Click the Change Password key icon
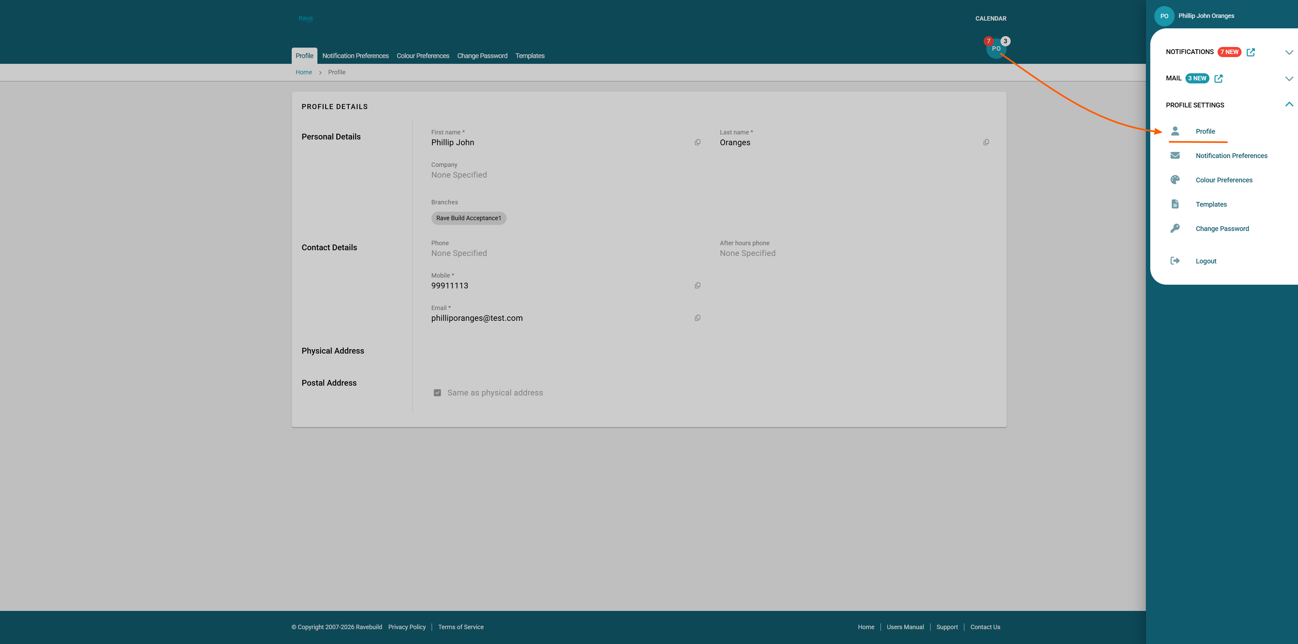Screen dimensions: 1298x644 [x=1175, y=229]
